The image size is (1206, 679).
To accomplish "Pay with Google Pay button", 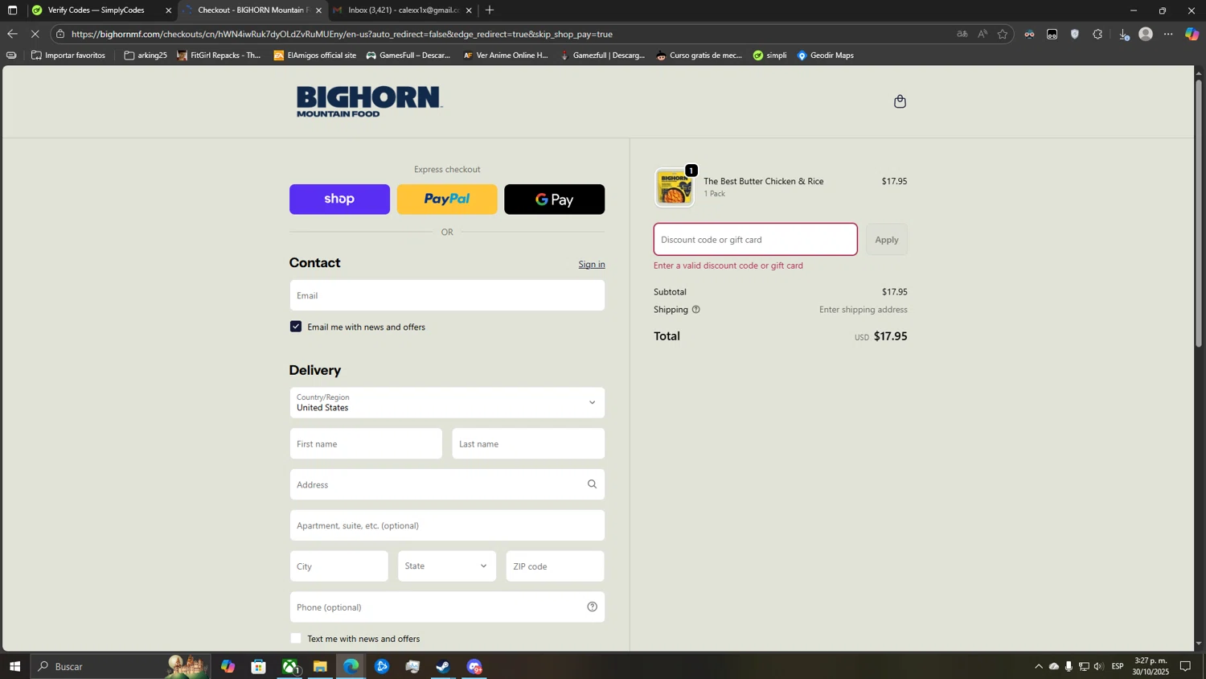I will pos(554,200).
